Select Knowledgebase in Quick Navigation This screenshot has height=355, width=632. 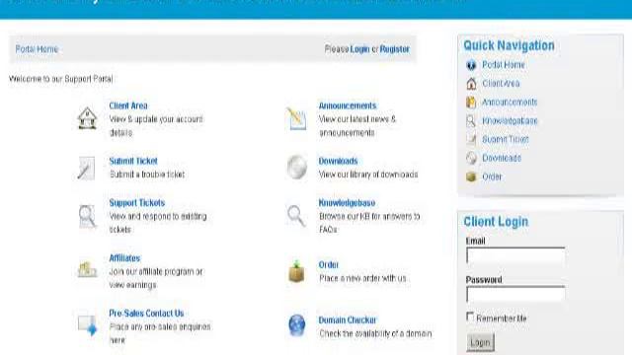click(x=510, y=120)
